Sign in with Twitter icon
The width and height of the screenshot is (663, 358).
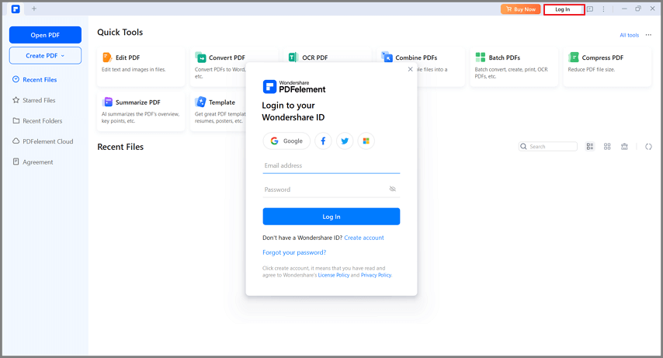pos(345,141)
